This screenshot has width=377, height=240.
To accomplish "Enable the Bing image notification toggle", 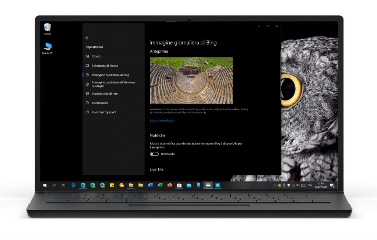I will pyautogui.click(x=154, y=154).
